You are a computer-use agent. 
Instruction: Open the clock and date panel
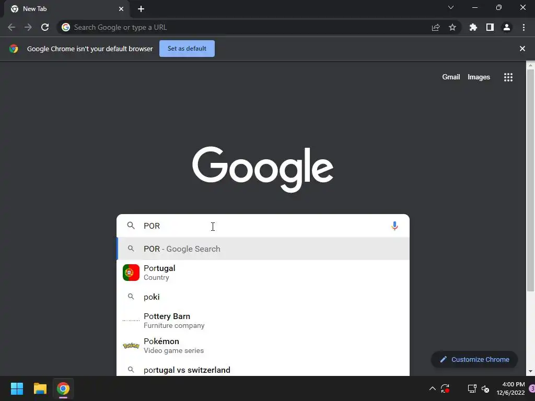coord(510,388)
